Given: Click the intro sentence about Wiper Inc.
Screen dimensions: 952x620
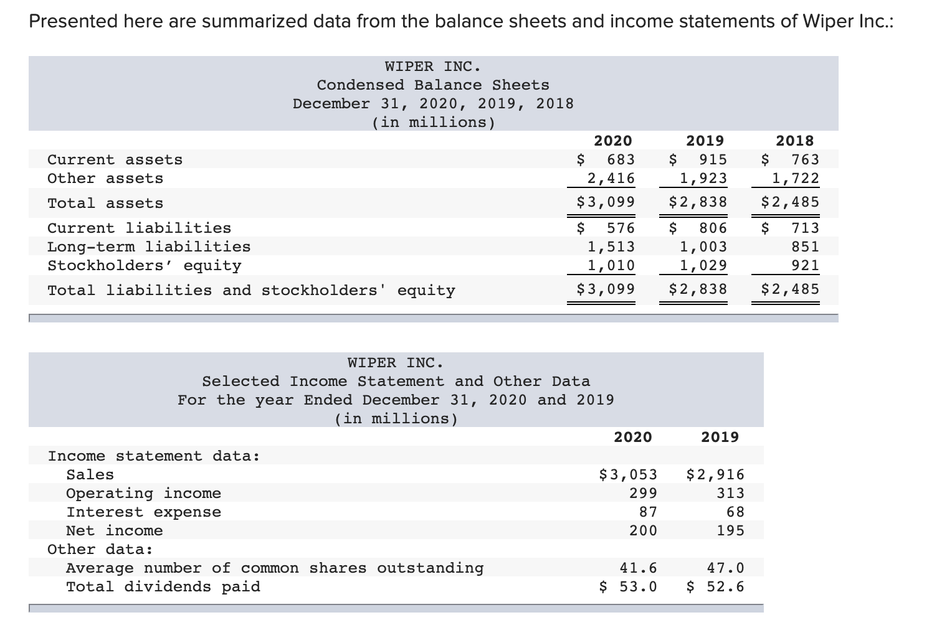Looking at the screenshot, I should [x=461, y=22].
